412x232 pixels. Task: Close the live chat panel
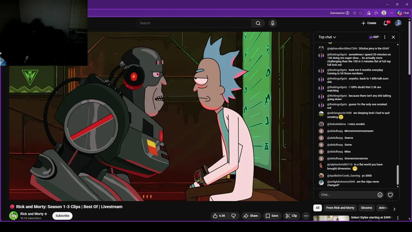393,37
